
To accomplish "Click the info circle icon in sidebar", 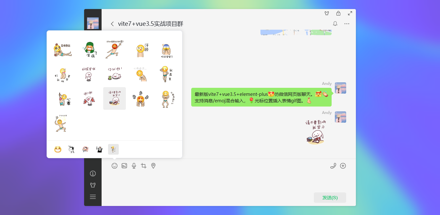I will (93, 174).
